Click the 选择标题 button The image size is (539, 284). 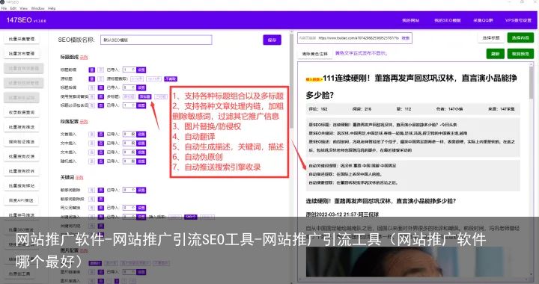click(x=491, y=37)
